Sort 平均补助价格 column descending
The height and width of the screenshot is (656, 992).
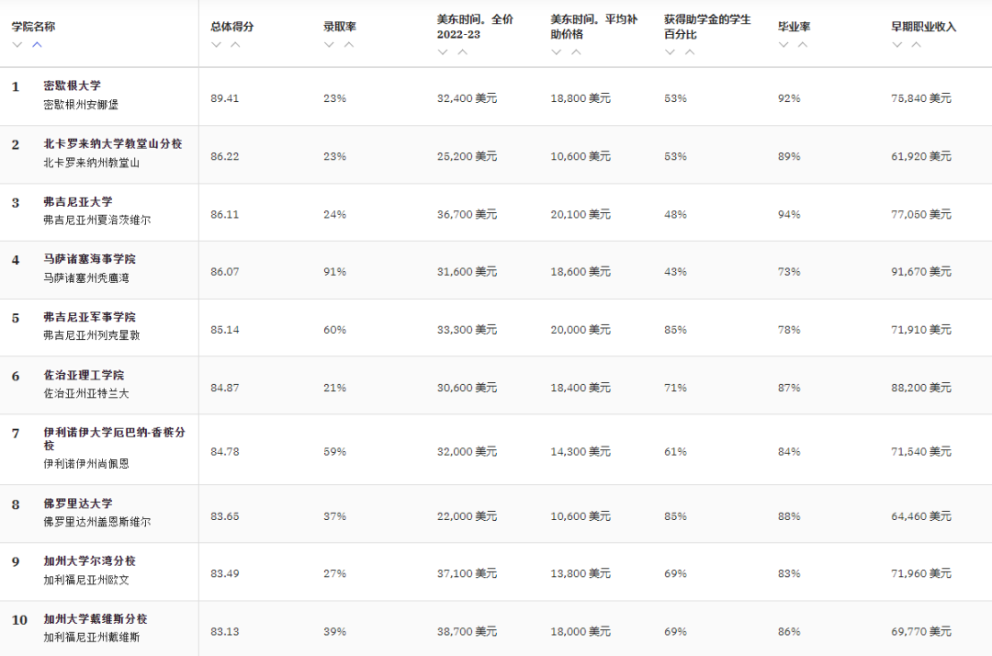tap(556, 52)
